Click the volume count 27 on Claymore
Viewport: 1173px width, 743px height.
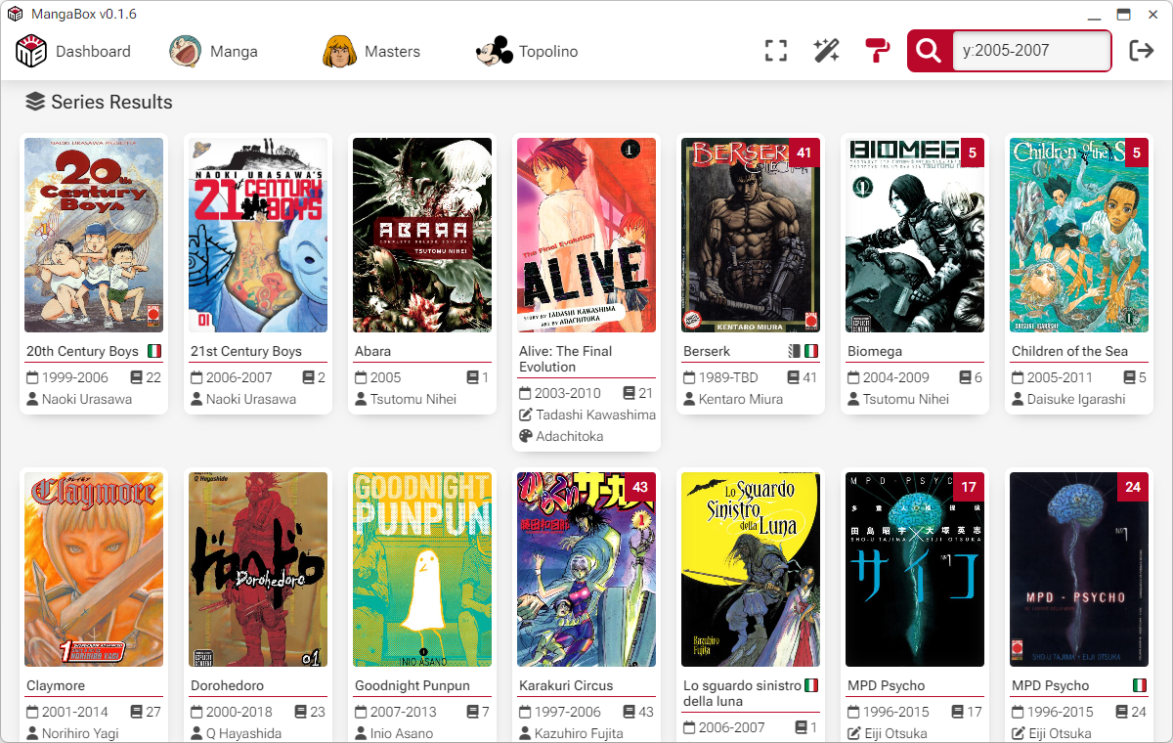pyautogui.click(x=153, y=712)
